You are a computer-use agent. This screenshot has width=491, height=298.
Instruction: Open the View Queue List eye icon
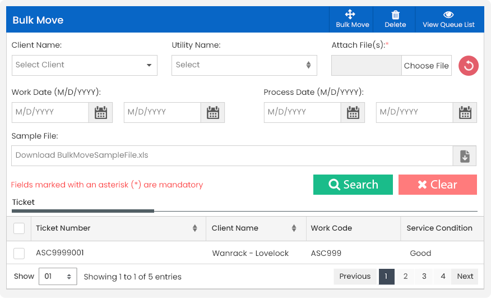pyautogui.click(x=448, y=15)
